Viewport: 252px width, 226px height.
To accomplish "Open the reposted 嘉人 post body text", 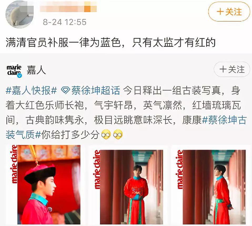I will coord(126,112).
